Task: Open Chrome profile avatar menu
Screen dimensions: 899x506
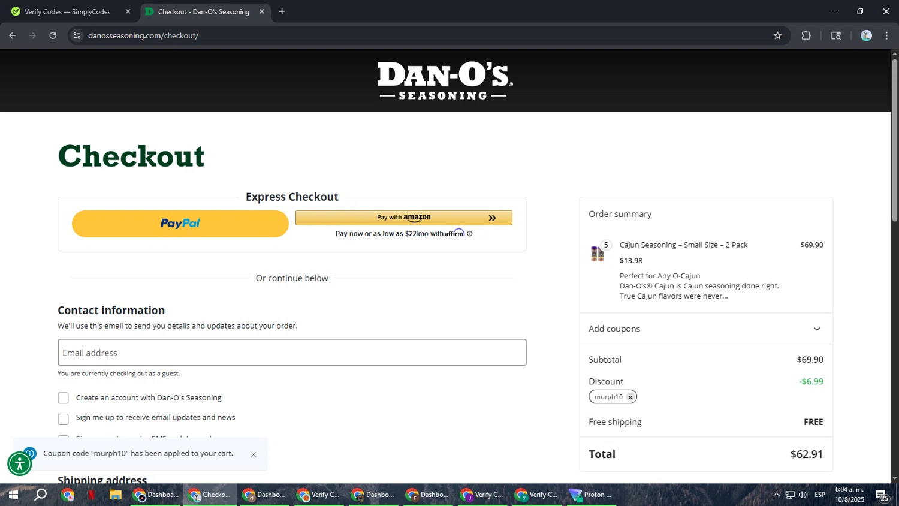Action: click(866, 35)
